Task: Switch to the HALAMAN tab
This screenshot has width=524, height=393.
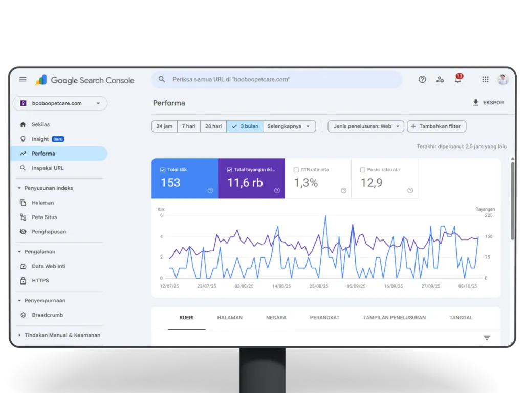Action: pyautogui.click(x=230, y=318)
